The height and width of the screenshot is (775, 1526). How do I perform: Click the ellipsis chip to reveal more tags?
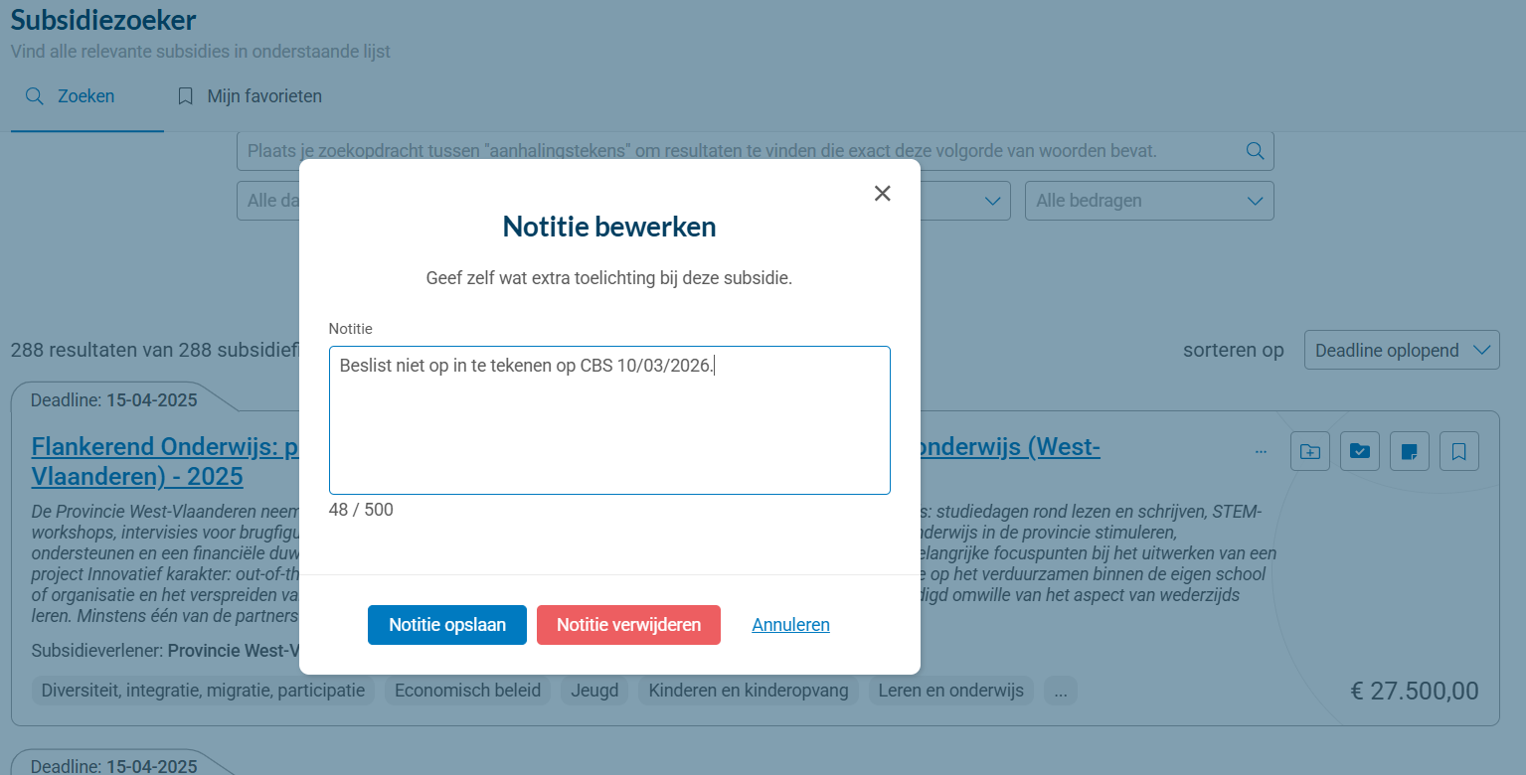(1060, 691)
